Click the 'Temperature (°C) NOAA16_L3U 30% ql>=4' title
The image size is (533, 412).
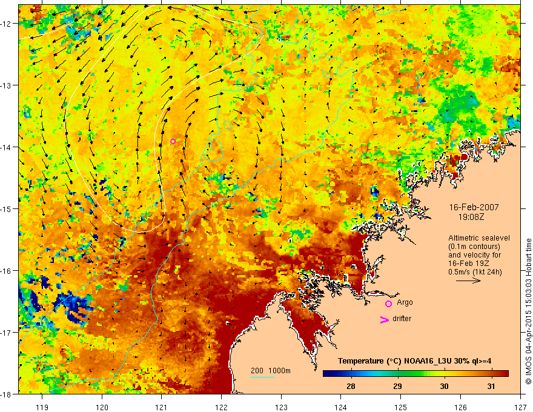click(414, 361)
